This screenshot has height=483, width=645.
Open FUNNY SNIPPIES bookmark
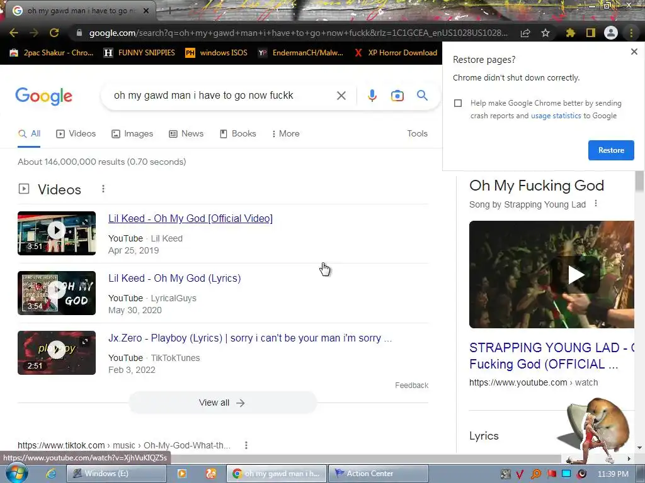(139, 53)
